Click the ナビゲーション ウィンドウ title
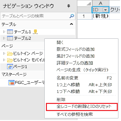Viewport: 121px width, 121px height. click(28, 6)
